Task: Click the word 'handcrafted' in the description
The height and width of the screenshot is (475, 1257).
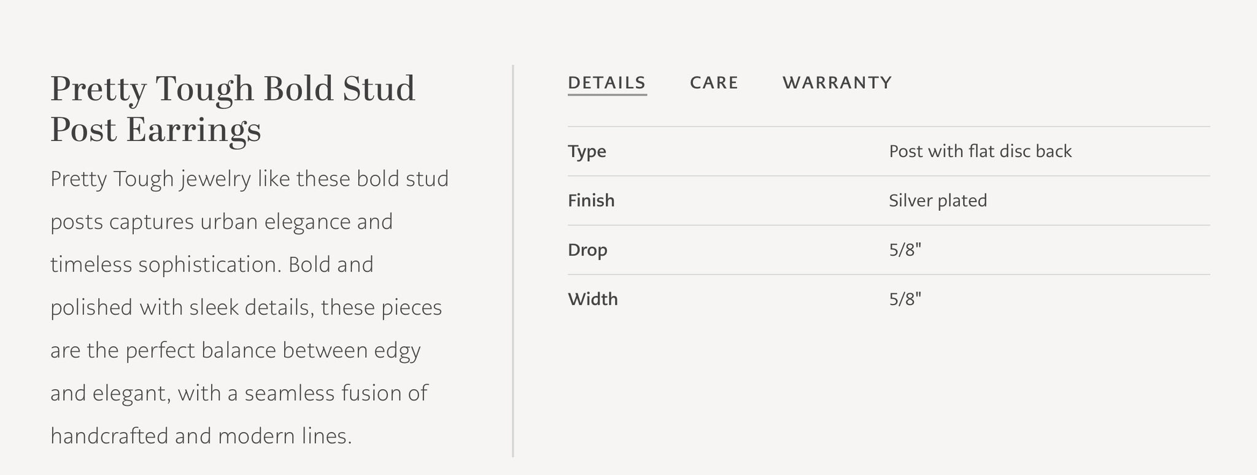Action: pyautogui.click(x=109, y=436)
